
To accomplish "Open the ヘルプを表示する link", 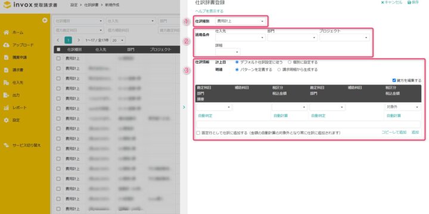I will pyautogui.click(x=209, y=11).
